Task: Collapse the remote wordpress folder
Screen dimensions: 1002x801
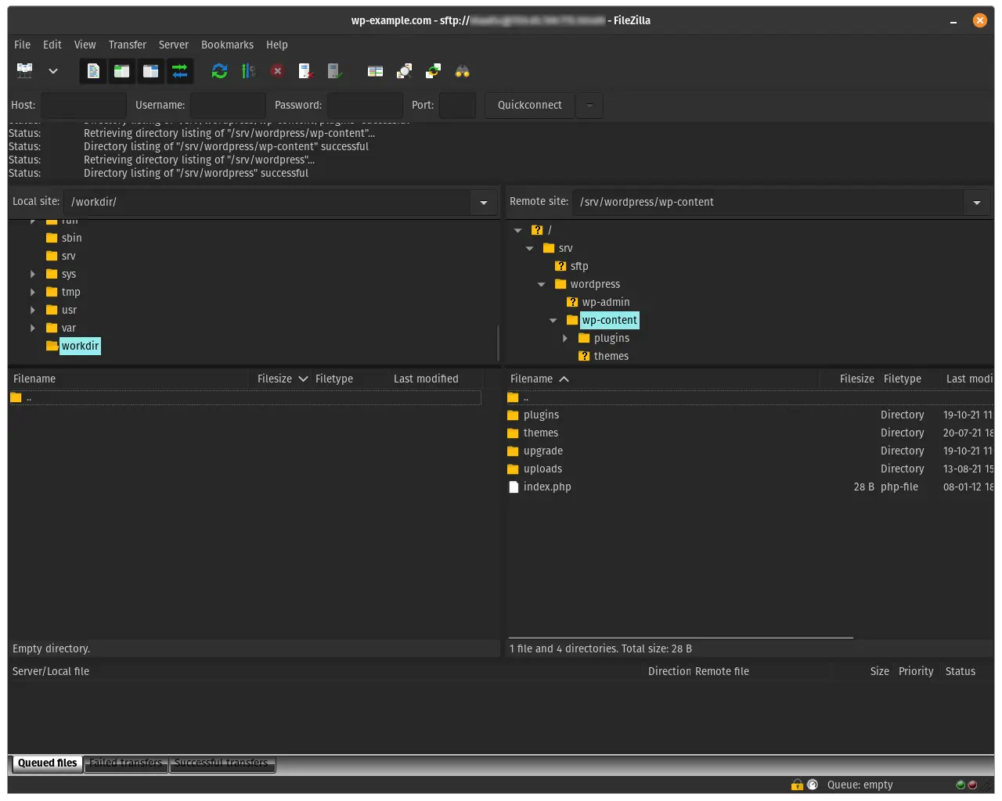Action: 542,284
